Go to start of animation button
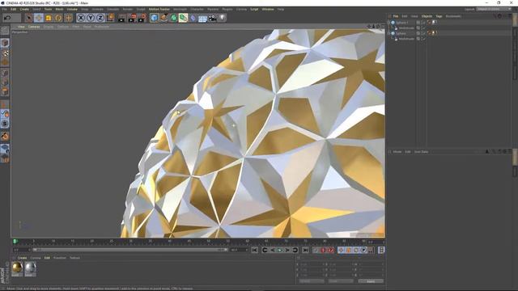This screenshot has height=291, width=518. [x=254, y=250]
